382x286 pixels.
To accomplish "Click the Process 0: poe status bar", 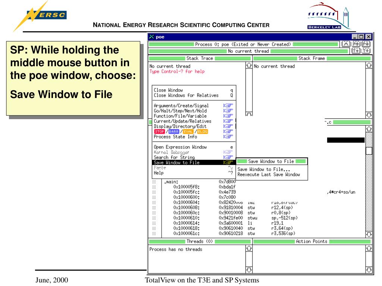I will (243, 44).
